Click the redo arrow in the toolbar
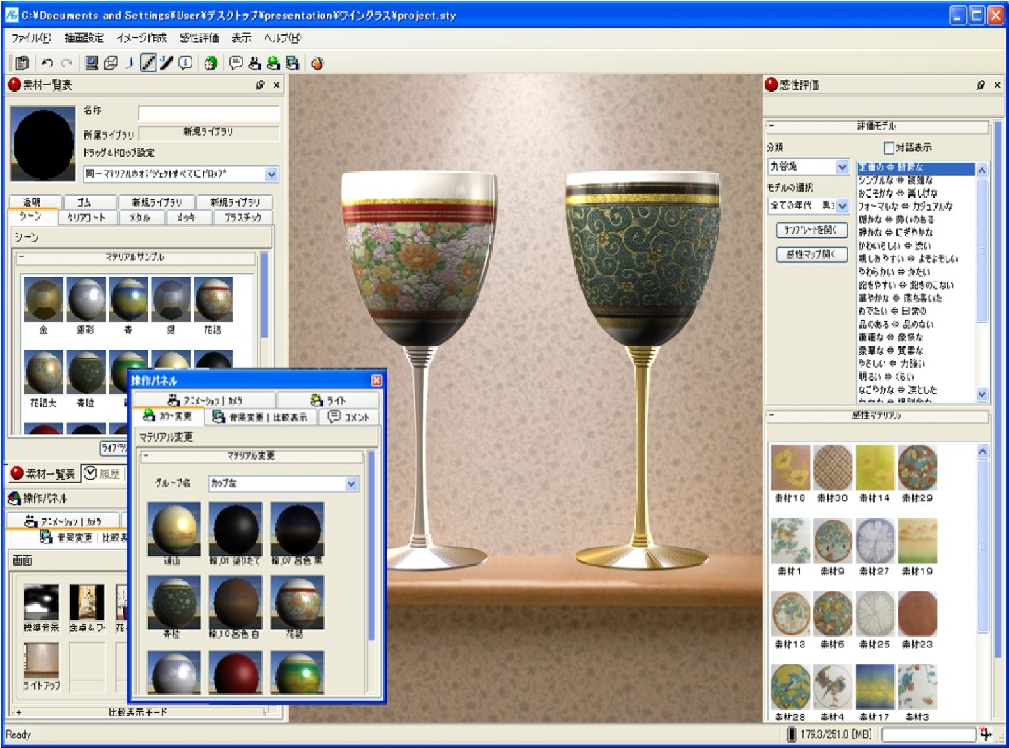 [67, 63]
